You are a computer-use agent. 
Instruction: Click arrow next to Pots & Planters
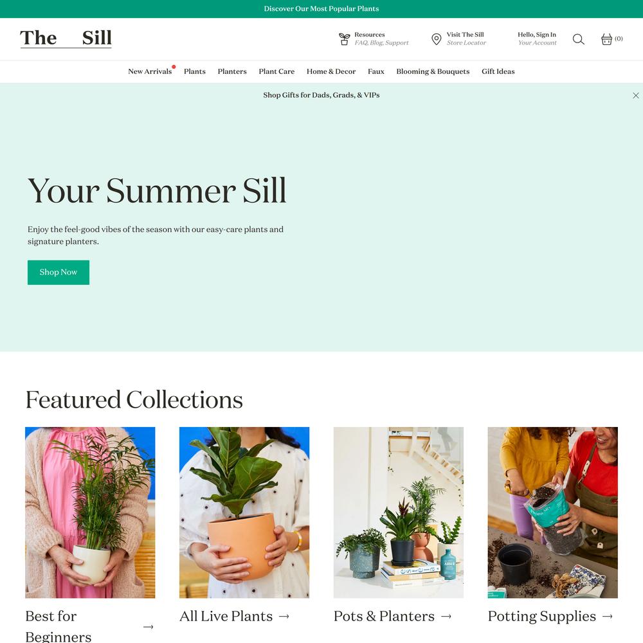click(x=446, y=616)
